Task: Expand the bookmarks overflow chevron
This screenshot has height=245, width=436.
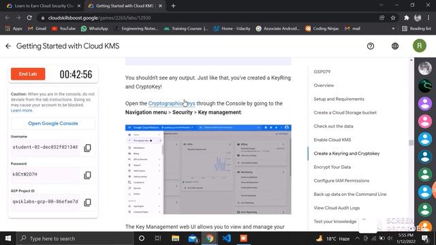Action: pyautogui.click(x=393, y=29)
